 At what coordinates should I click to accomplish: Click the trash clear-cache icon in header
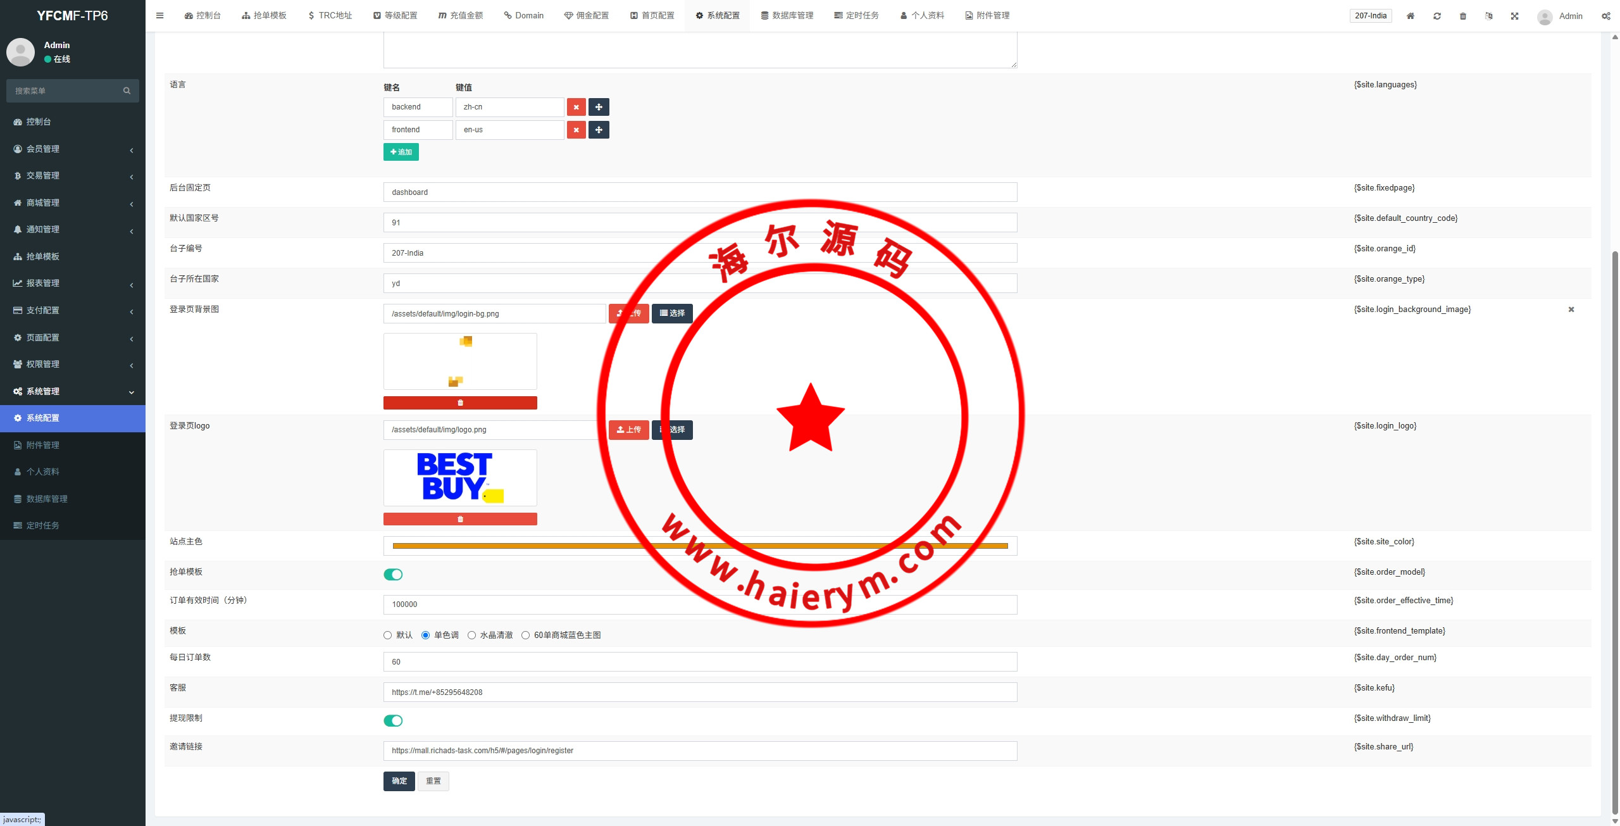point(1463,16)
